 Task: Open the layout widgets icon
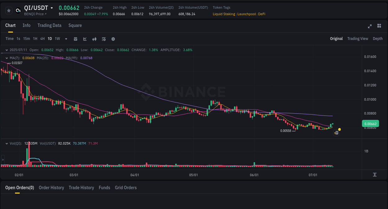click(x=379, y=26)
